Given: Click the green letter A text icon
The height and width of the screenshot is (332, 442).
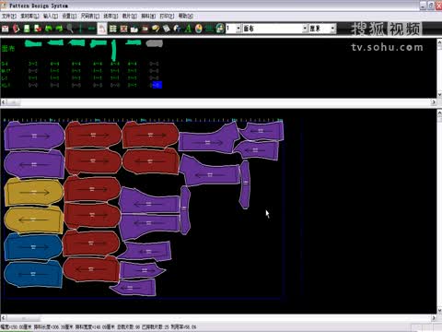Looking at the screenshot, I should [188, 29].
